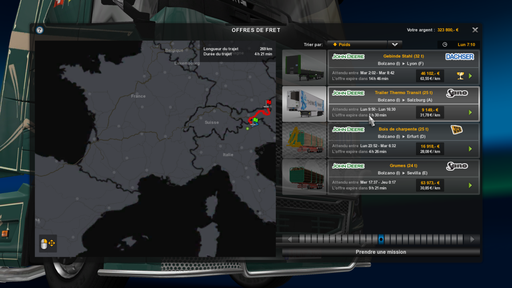
Task: Open the 'Trier par' Poids dropdown
Action: [357, 45]
